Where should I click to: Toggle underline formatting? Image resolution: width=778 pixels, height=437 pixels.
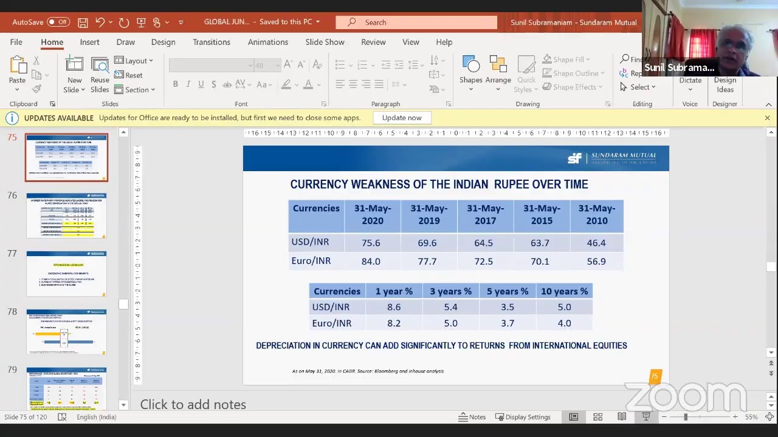click(x=201, y=84)
